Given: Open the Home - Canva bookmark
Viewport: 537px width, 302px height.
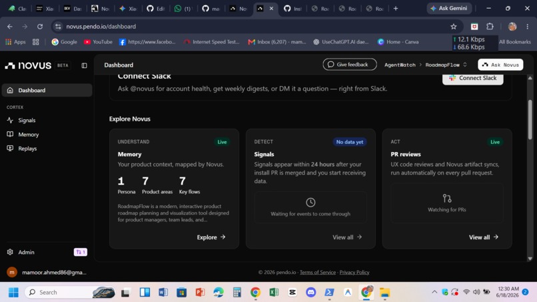Looking at the screenshot, I should coord(398,42).
